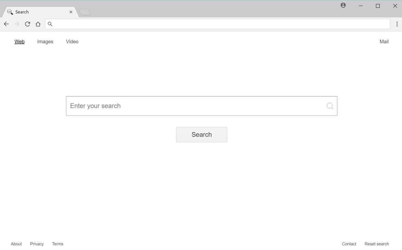Click the magnifier favicon on the Search tab
402x250 pixels.
tap(10, 11)
